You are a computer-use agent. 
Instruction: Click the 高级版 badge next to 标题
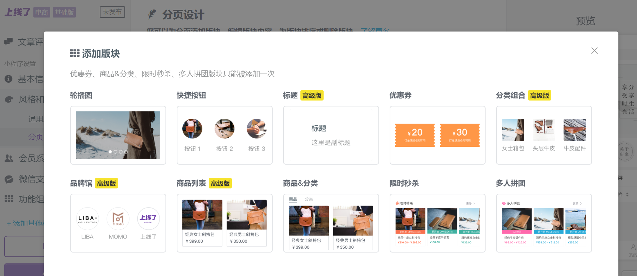[312, 95]
